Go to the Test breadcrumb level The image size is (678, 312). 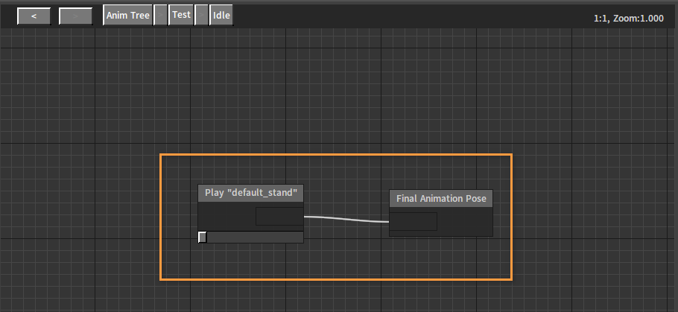click(181, 16)
